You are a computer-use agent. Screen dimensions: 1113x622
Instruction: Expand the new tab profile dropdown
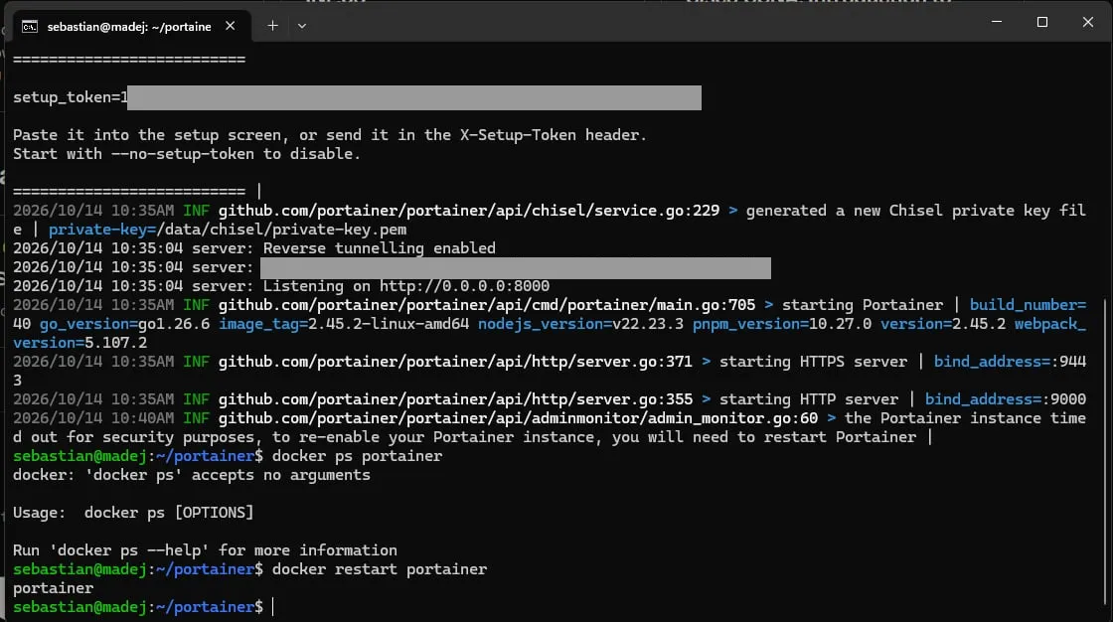(x=302, y=26)
